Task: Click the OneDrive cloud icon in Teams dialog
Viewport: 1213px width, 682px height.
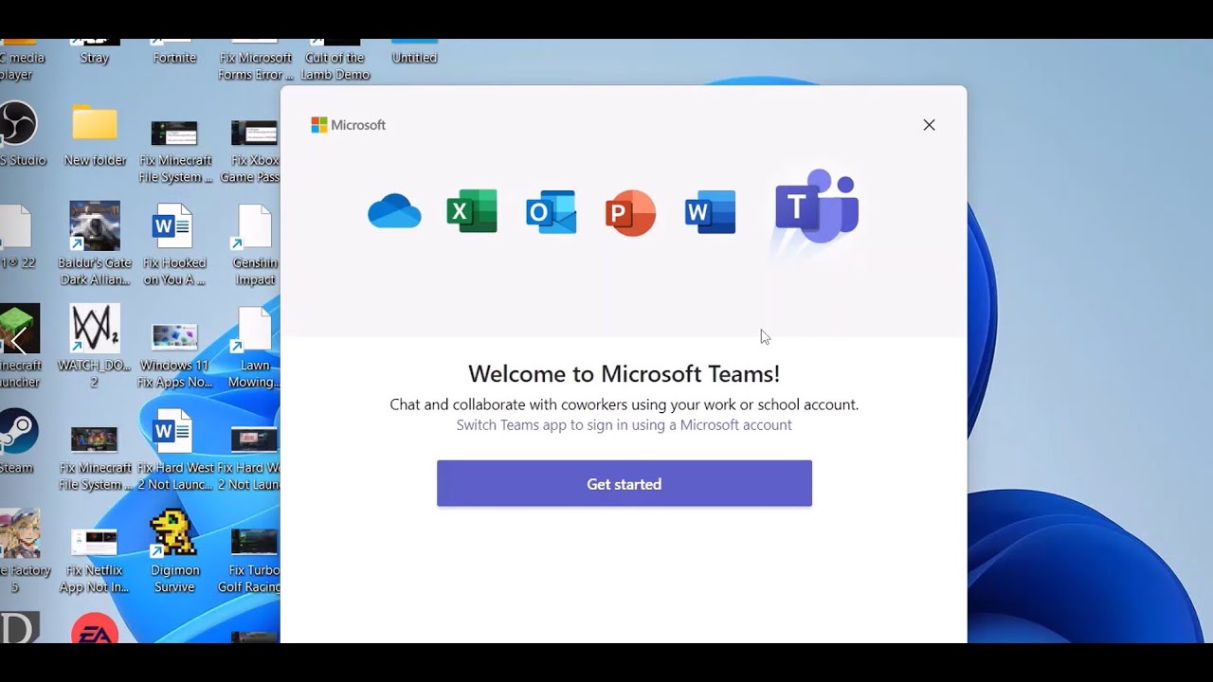Action: coord(394,211)
